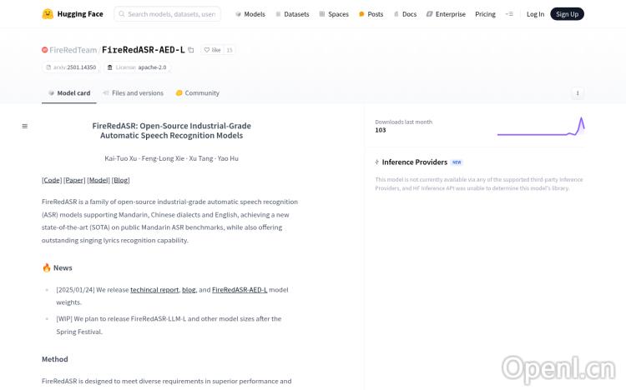
Task: Open Docs from the top navigation
Action: 405,14
